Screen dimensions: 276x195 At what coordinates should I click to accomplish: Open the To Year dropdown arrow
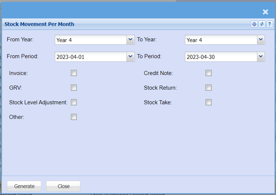click(261, 40)
